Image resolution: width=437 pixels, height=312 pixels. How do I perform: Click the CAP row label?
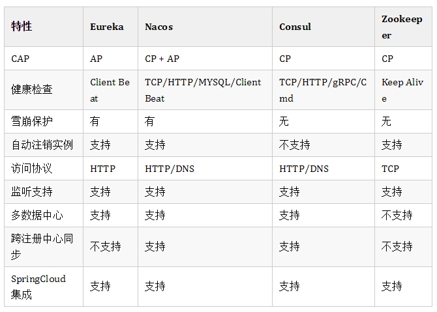20,59
